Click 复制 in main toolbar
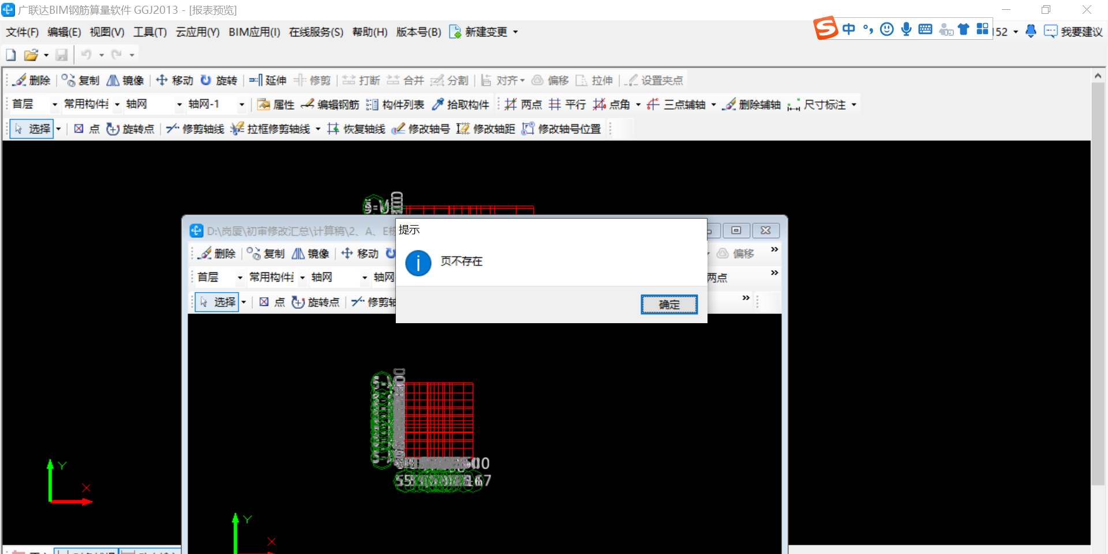The width and height of the screenshot is (1108, 554). pyautogui.click(x=81, y=80)
